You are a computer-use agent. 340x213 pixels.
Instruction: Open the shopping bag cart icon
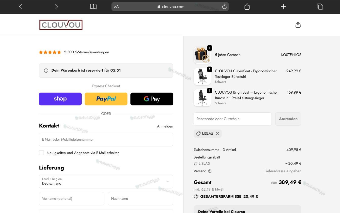[x=298, y=25]
